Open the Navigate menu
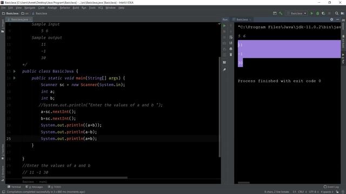Viewport: 346px width, 194px height. 30,8
